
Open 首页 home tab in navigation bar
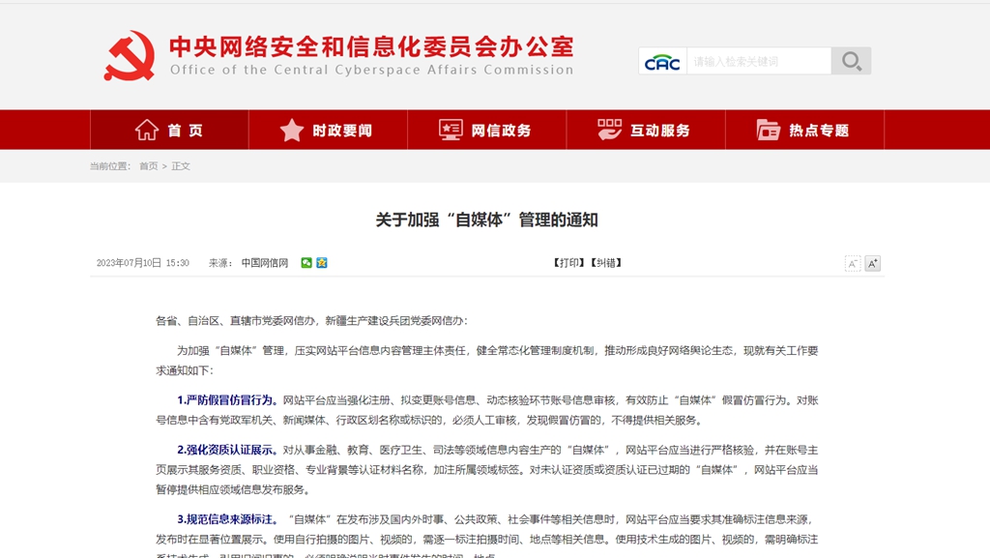(x=169, y=131)
